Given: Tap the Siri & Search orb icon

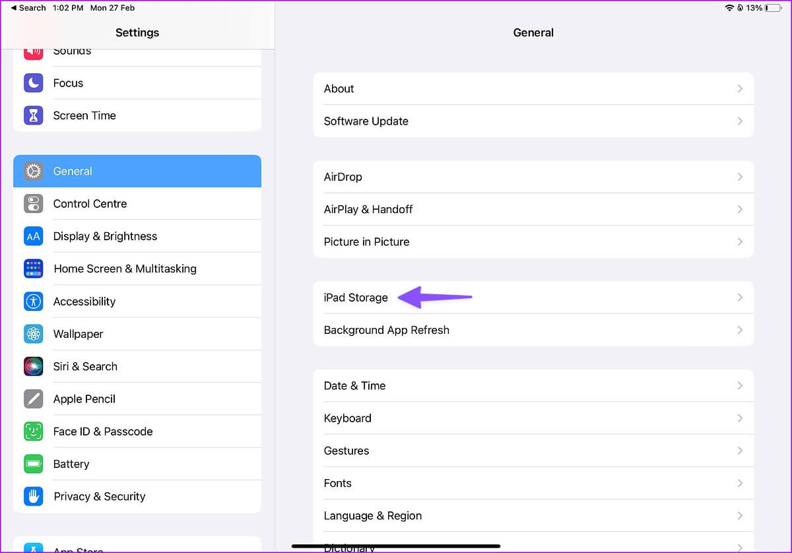Looking at the screenshot, I should coord(34,366).
